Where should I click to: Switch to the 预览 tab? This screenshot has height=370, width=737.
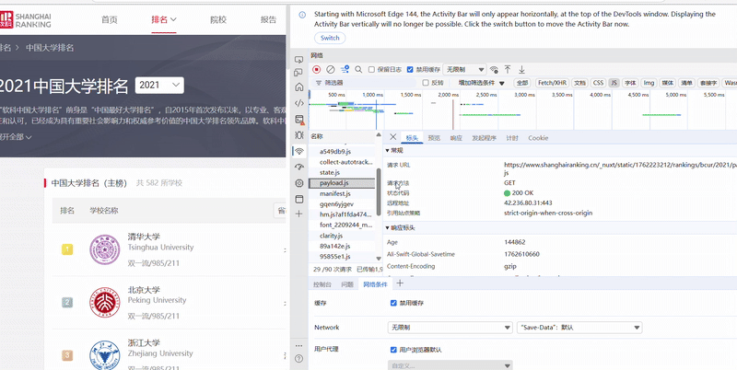[434, 138]
